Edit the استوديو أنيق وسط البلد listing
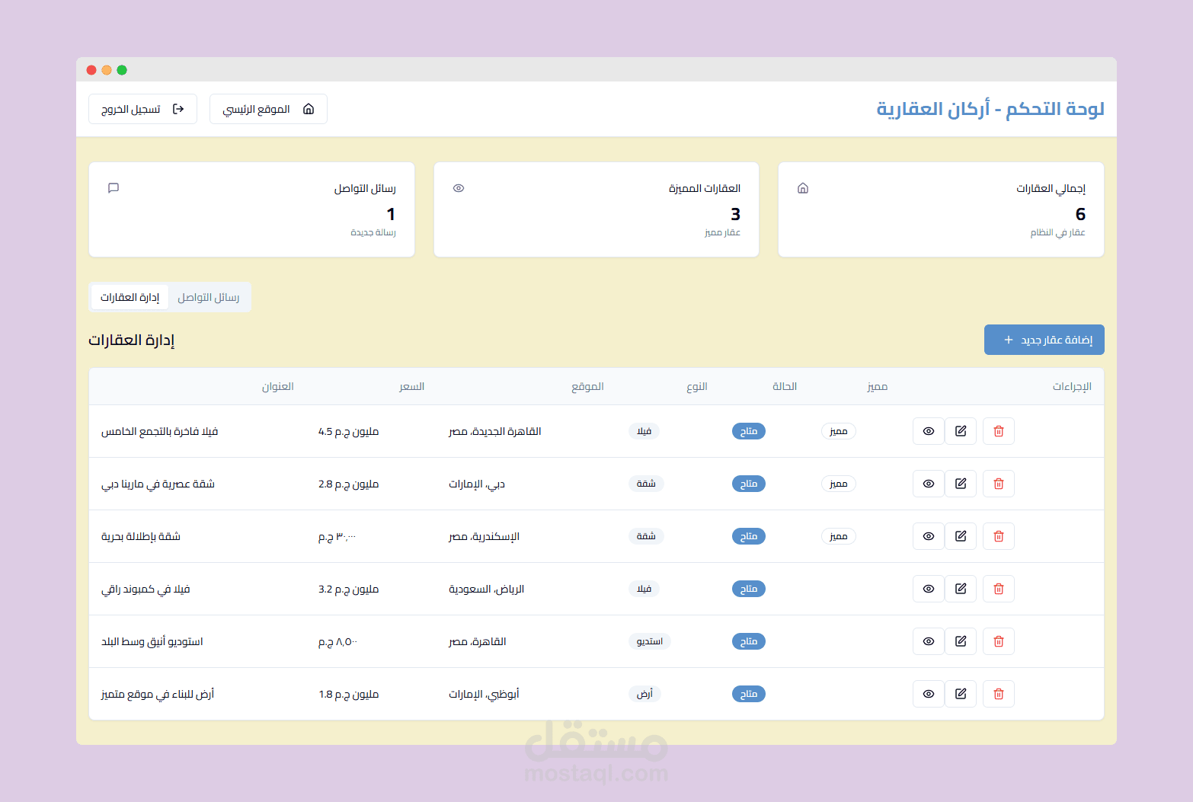 point(961,641)
